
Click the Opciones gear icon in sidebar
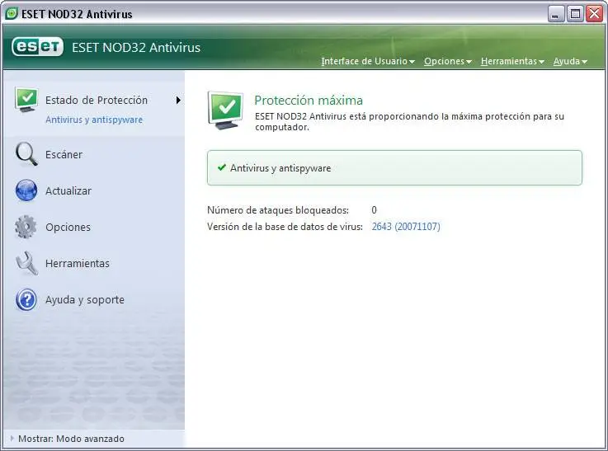click(x=26, y=227)
